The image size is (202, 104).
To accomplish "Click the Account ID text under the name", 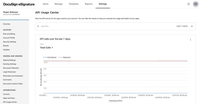I will tap(12, 15).
